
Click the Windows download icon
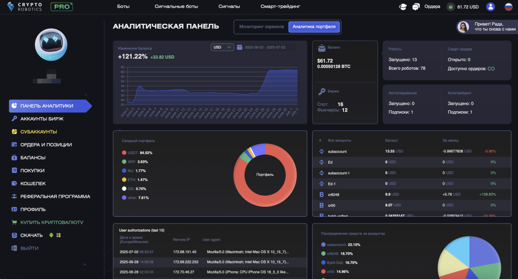(59, 235)
